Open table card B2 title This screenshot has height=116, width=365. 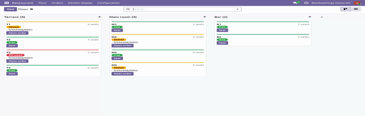(219, 37)
